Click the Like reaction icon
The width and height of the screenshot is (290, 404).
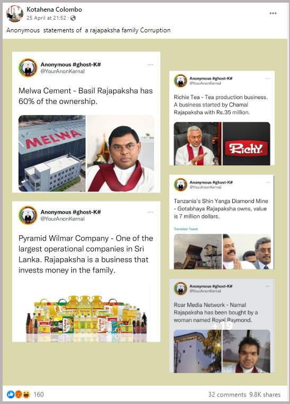point(11,394)
